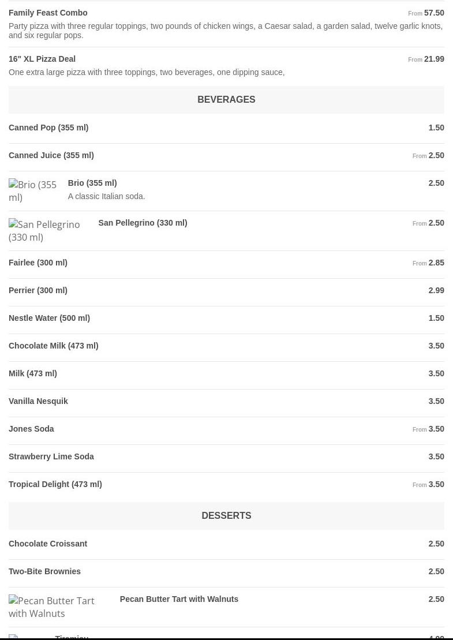Jump to the BEVERAGES section header
The width and height of the screenshot is (453, 640).
226,100
